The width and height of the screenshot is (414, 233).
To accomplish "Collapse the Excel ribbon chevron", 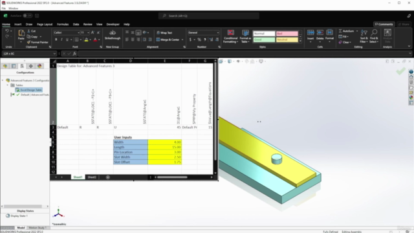I will click(409, 46).
